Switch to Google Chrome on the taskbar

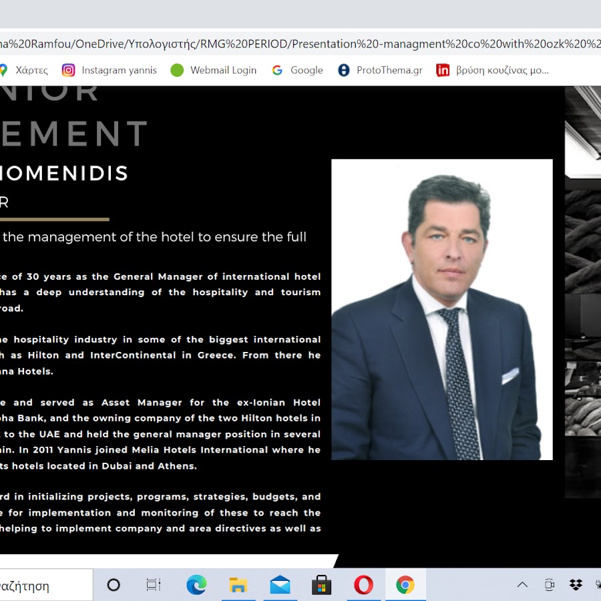click(405, 585)
